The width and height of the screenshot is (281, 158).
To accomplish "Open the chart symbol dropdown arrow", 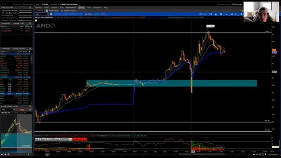I will (x=48, y=14).
